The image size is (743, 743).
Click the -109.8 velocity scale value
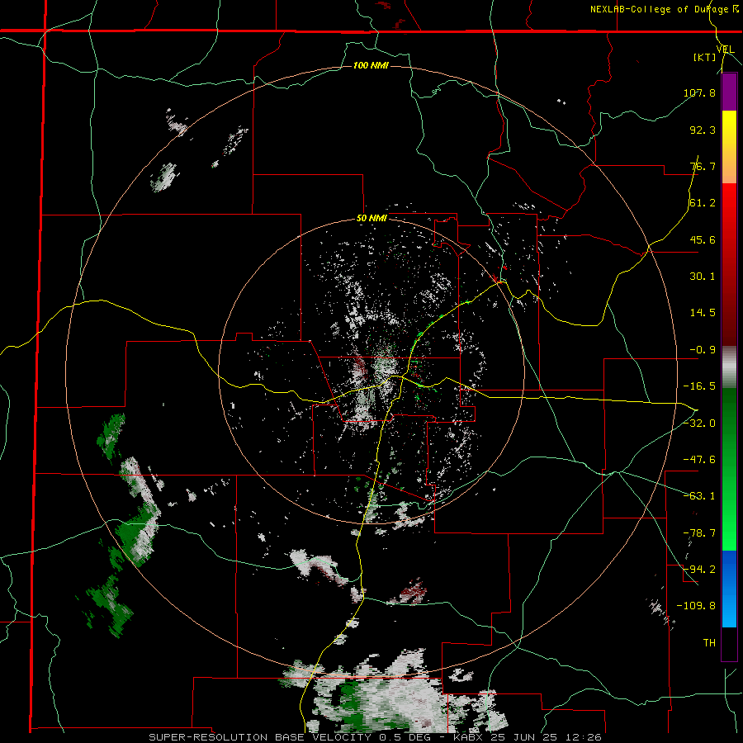point(696,606)
